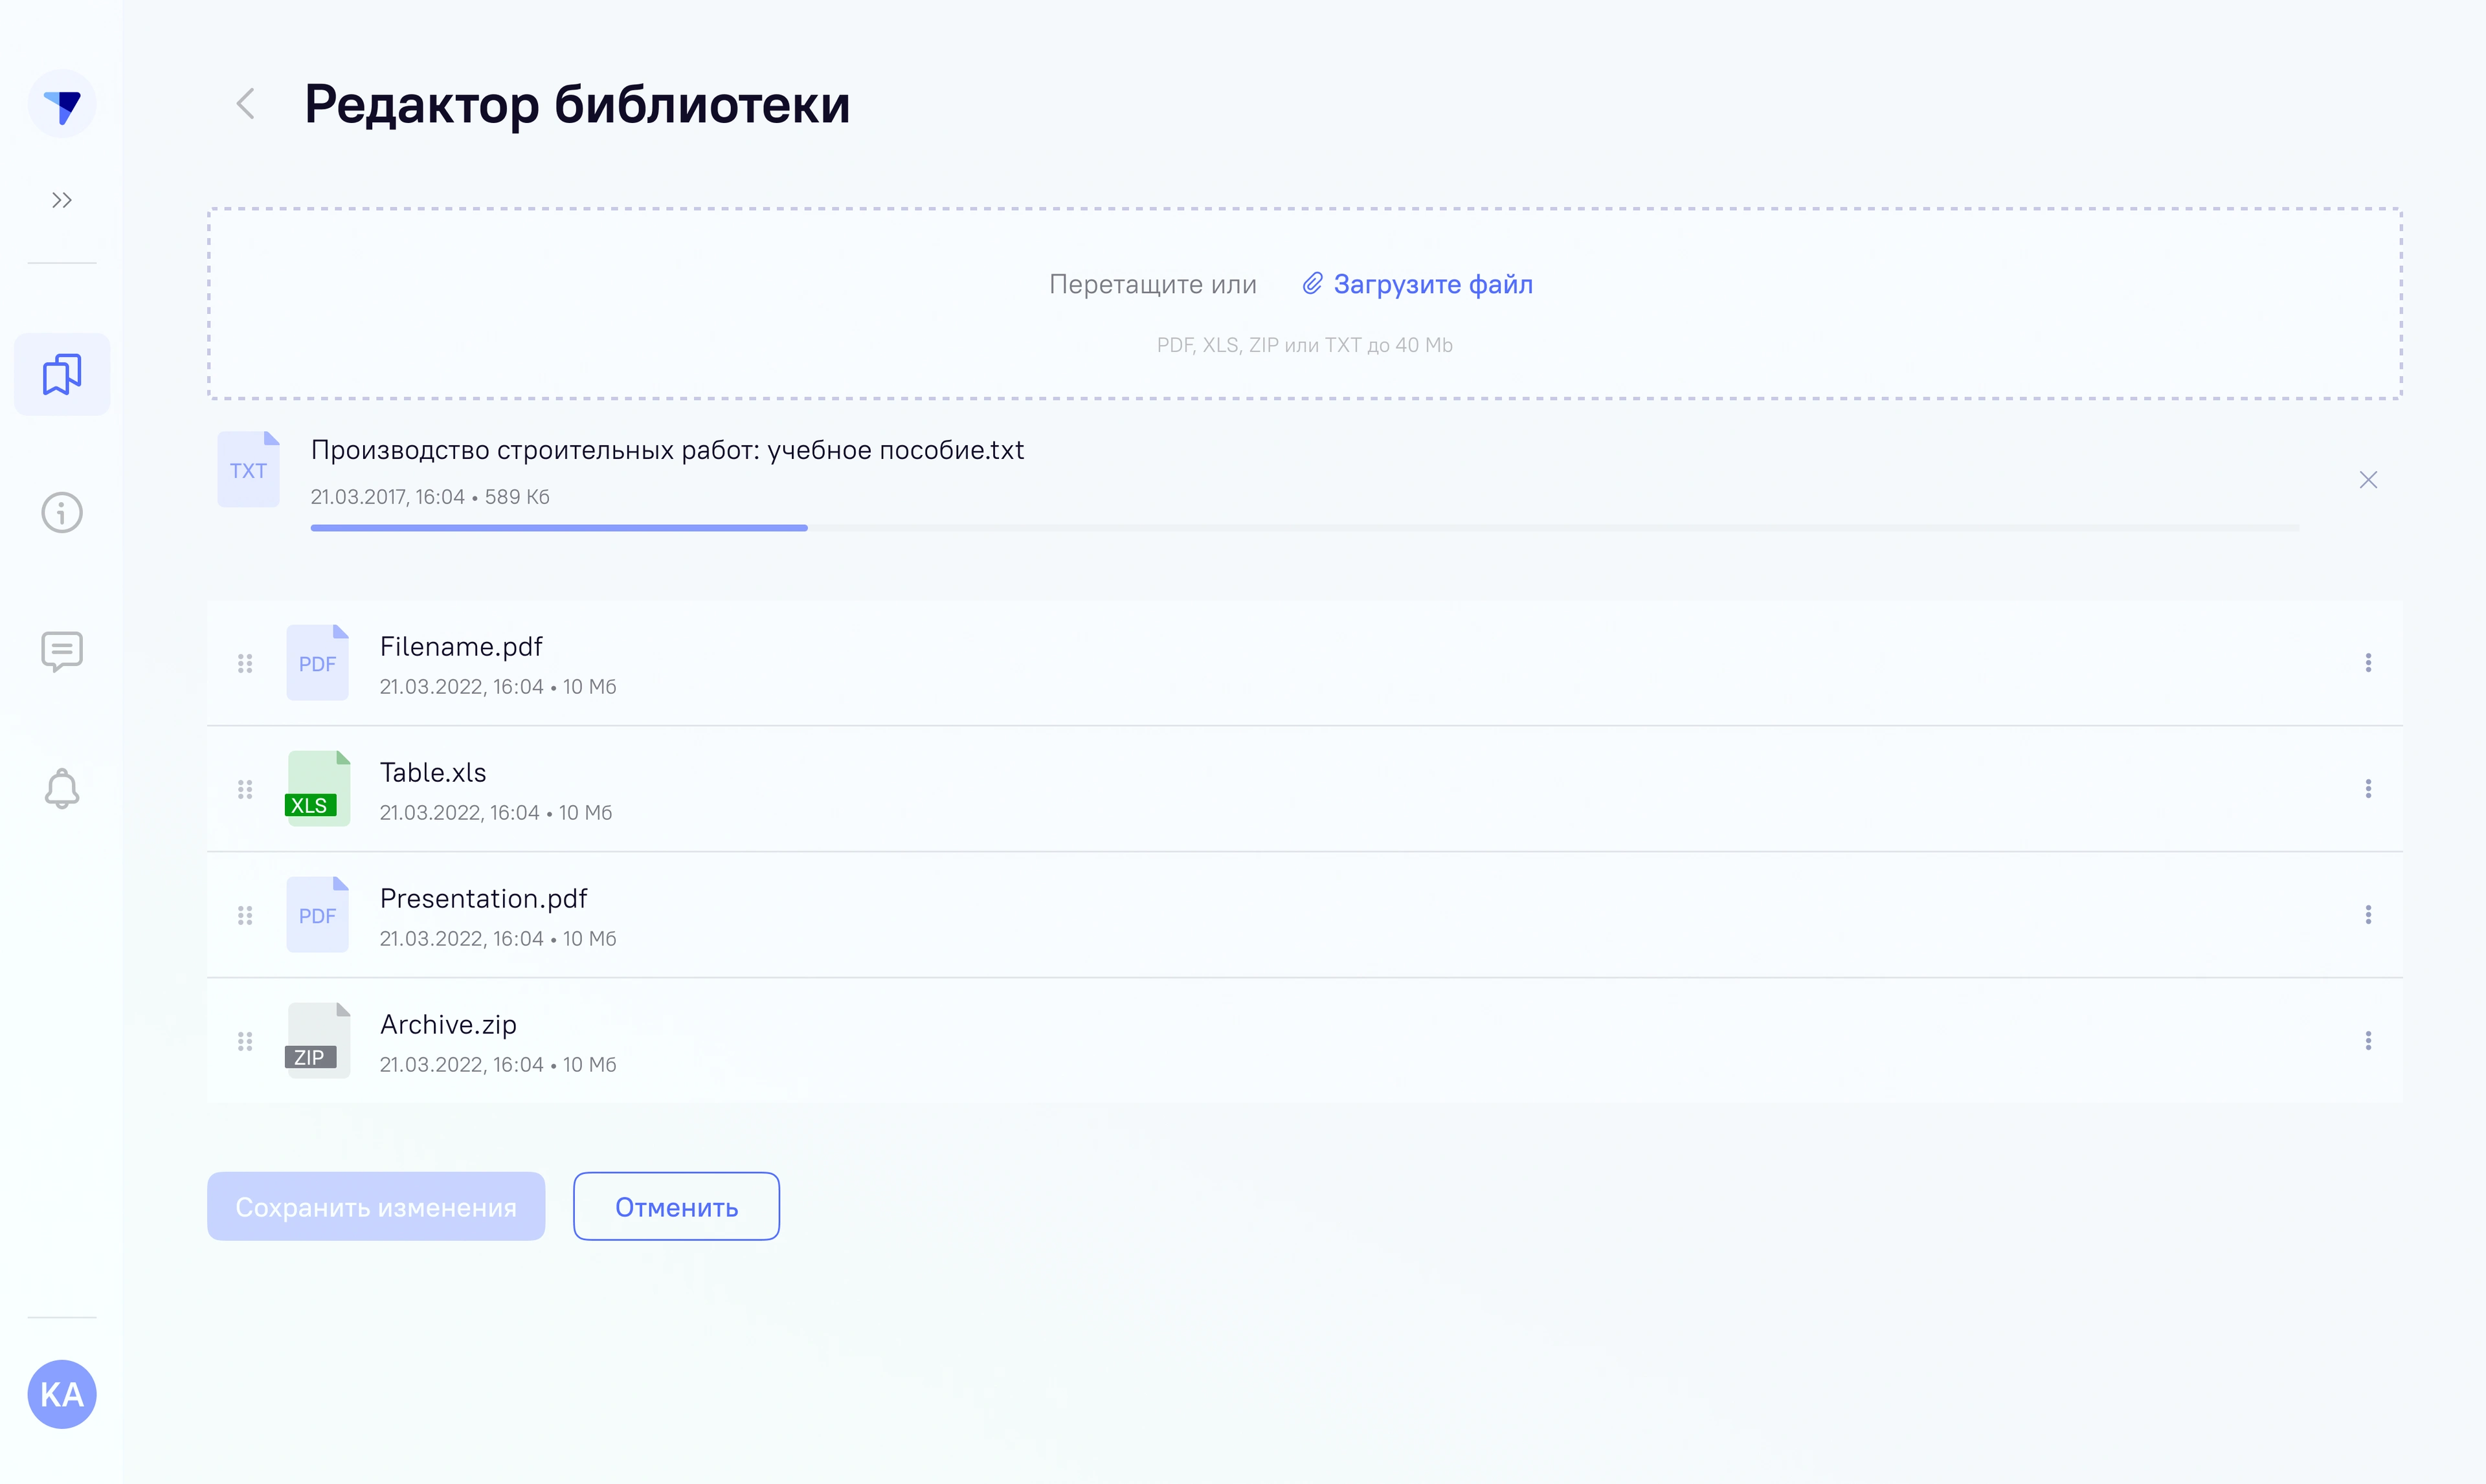Click the app logo at top
This screenshot has width=2486, height=1484.
62,104
